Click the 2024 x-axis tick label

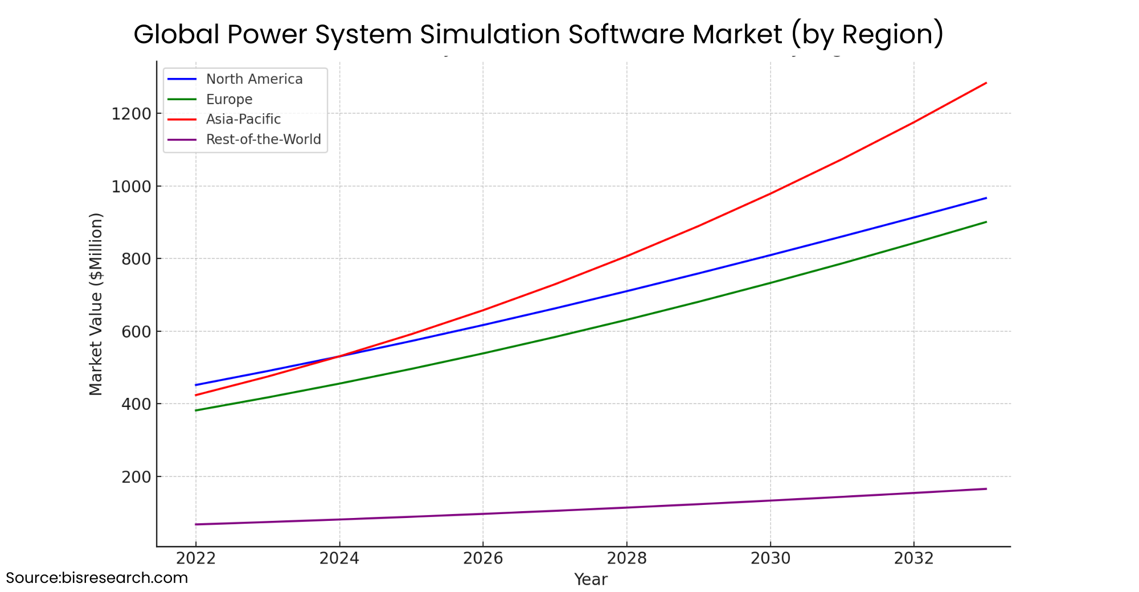coord(339,558)
